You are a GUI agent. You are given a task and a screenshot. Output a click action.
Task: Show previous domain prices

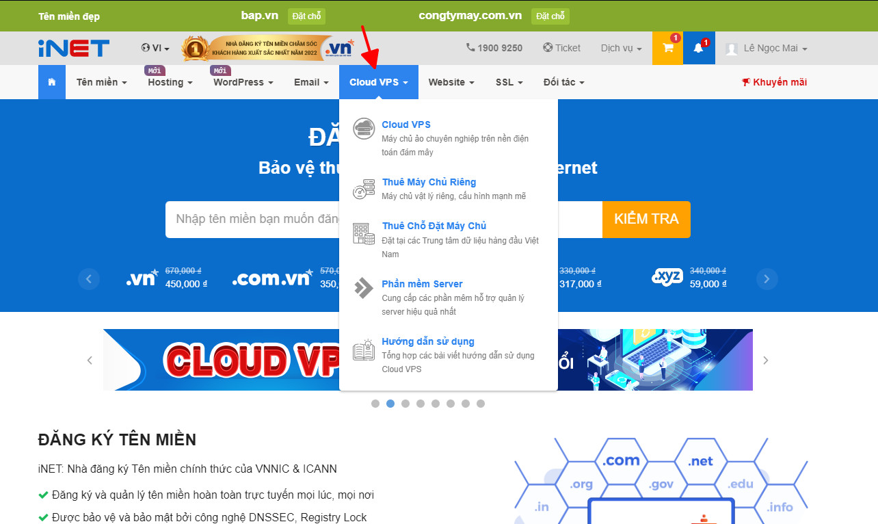tap(89, 278)
